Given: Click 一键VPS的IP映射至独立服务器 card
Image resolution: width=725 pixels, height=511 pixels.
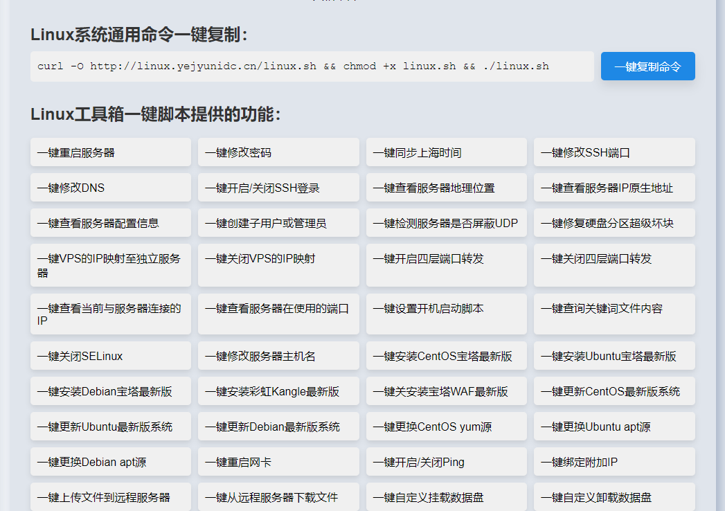Looking at the screenshot, I should tap(111, 265).
